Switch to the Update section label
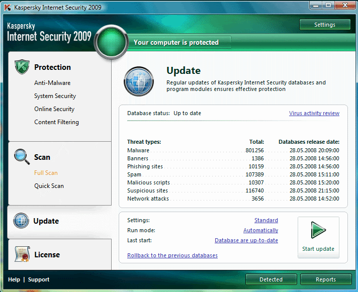358x292 pixels. [46, 221]
